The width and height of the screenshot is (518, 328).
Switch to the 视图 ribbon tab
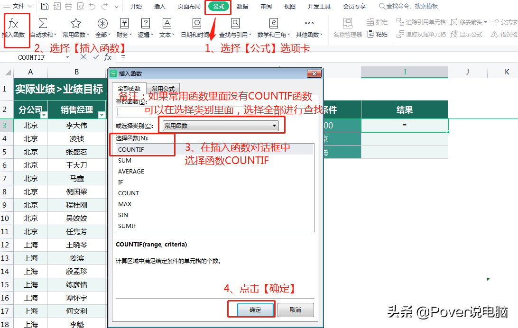coord(290,6)
